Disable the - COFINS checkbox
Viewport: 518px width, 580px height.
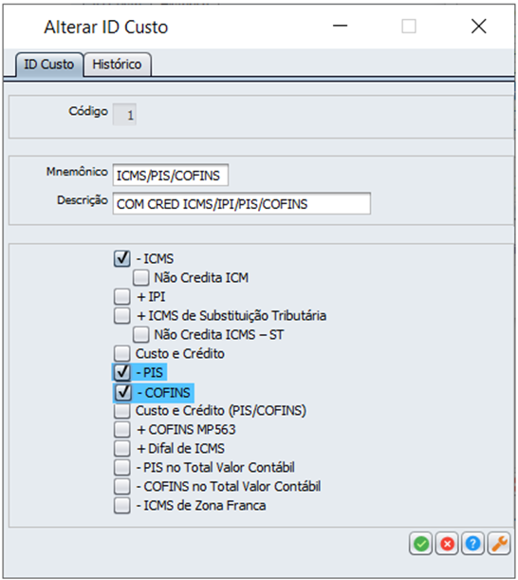pos(122,392)
